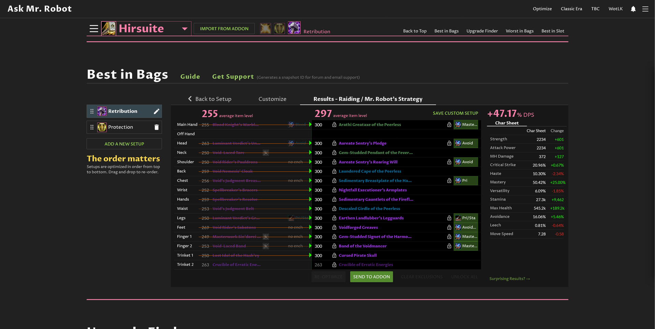Image resolution: width=655 pixels, height=329 pixels.
Task: Select the Protection spec icon in character bar
Action: point(279,28)
